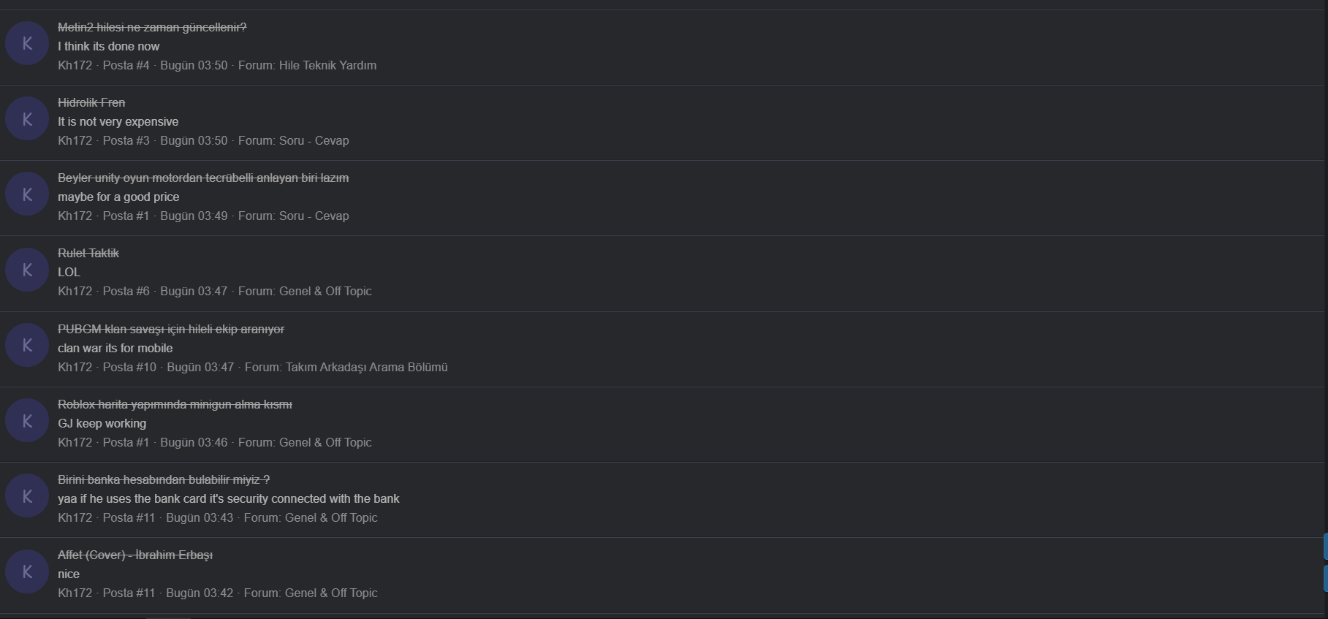This screenshot has height=619, width=1328.
Task: Click avatar beside Beyler unity oyun post
Action: (27, 194)
